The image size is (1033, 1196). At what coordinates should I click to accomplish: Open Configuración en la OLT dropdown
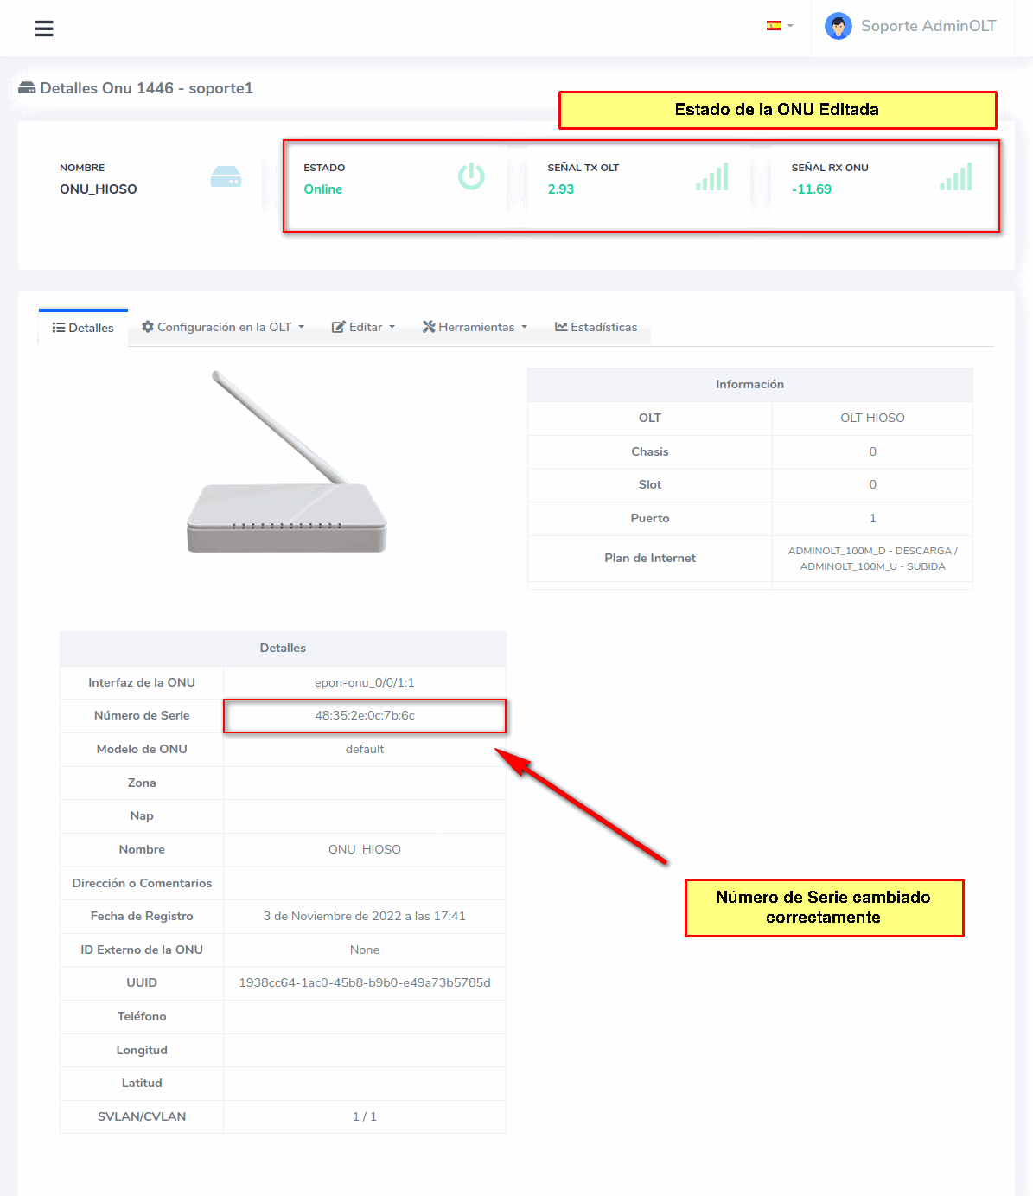[223, 327]
